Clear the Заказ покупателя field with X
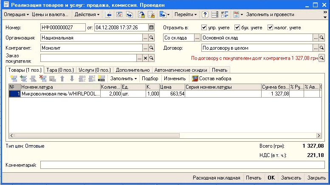Screen dimensions: 330x185 [145, 58]
